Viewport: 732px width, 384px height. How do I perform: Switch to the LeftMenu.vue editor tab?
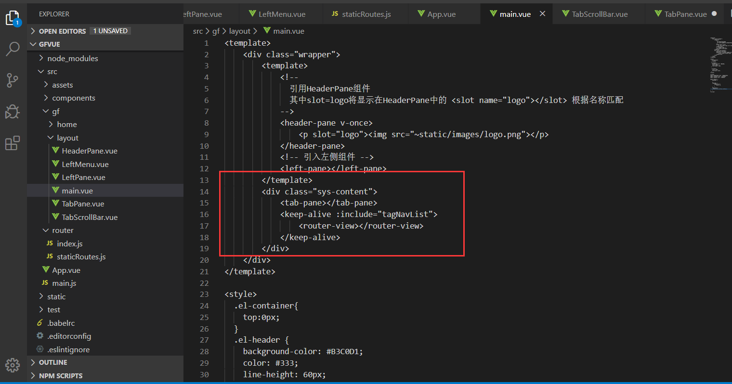coord(281,14)
